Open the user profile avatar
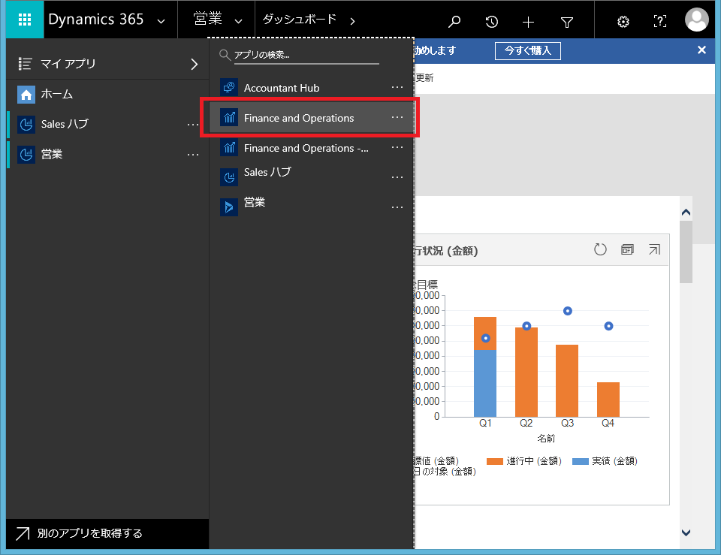This screenshot has width=721, height=555. [x=697, y=20]
